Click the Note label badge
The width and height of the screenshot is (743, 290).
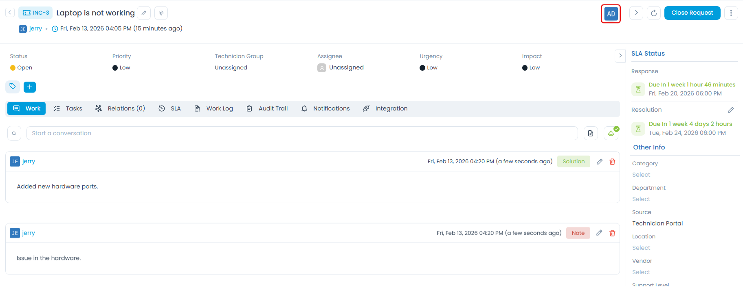pos(578,233)
